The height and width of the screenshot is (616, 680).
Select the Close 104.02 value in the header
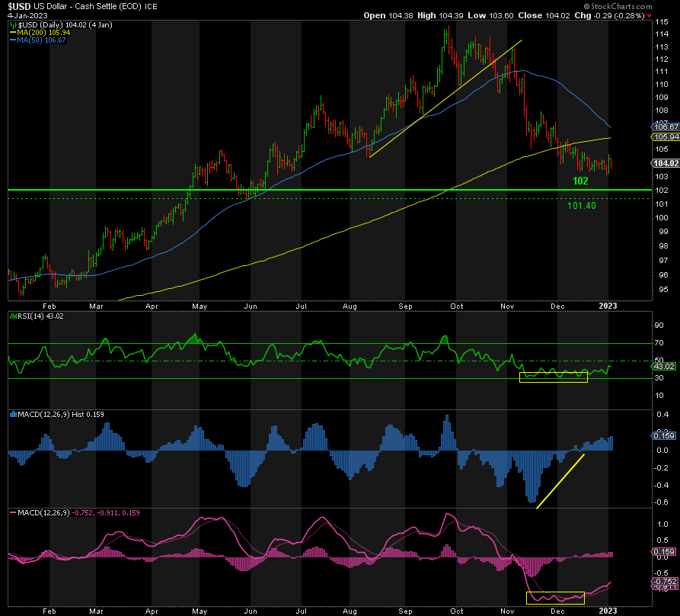coord(544,15)
